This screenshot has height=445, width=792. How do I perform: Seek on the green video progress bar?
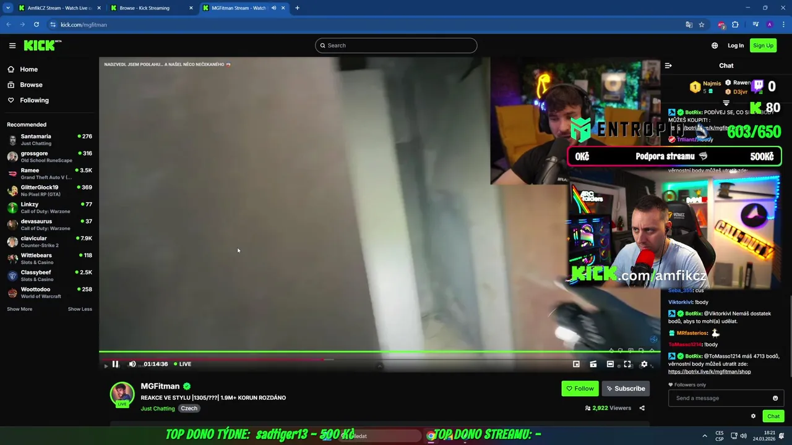point(379,352)
